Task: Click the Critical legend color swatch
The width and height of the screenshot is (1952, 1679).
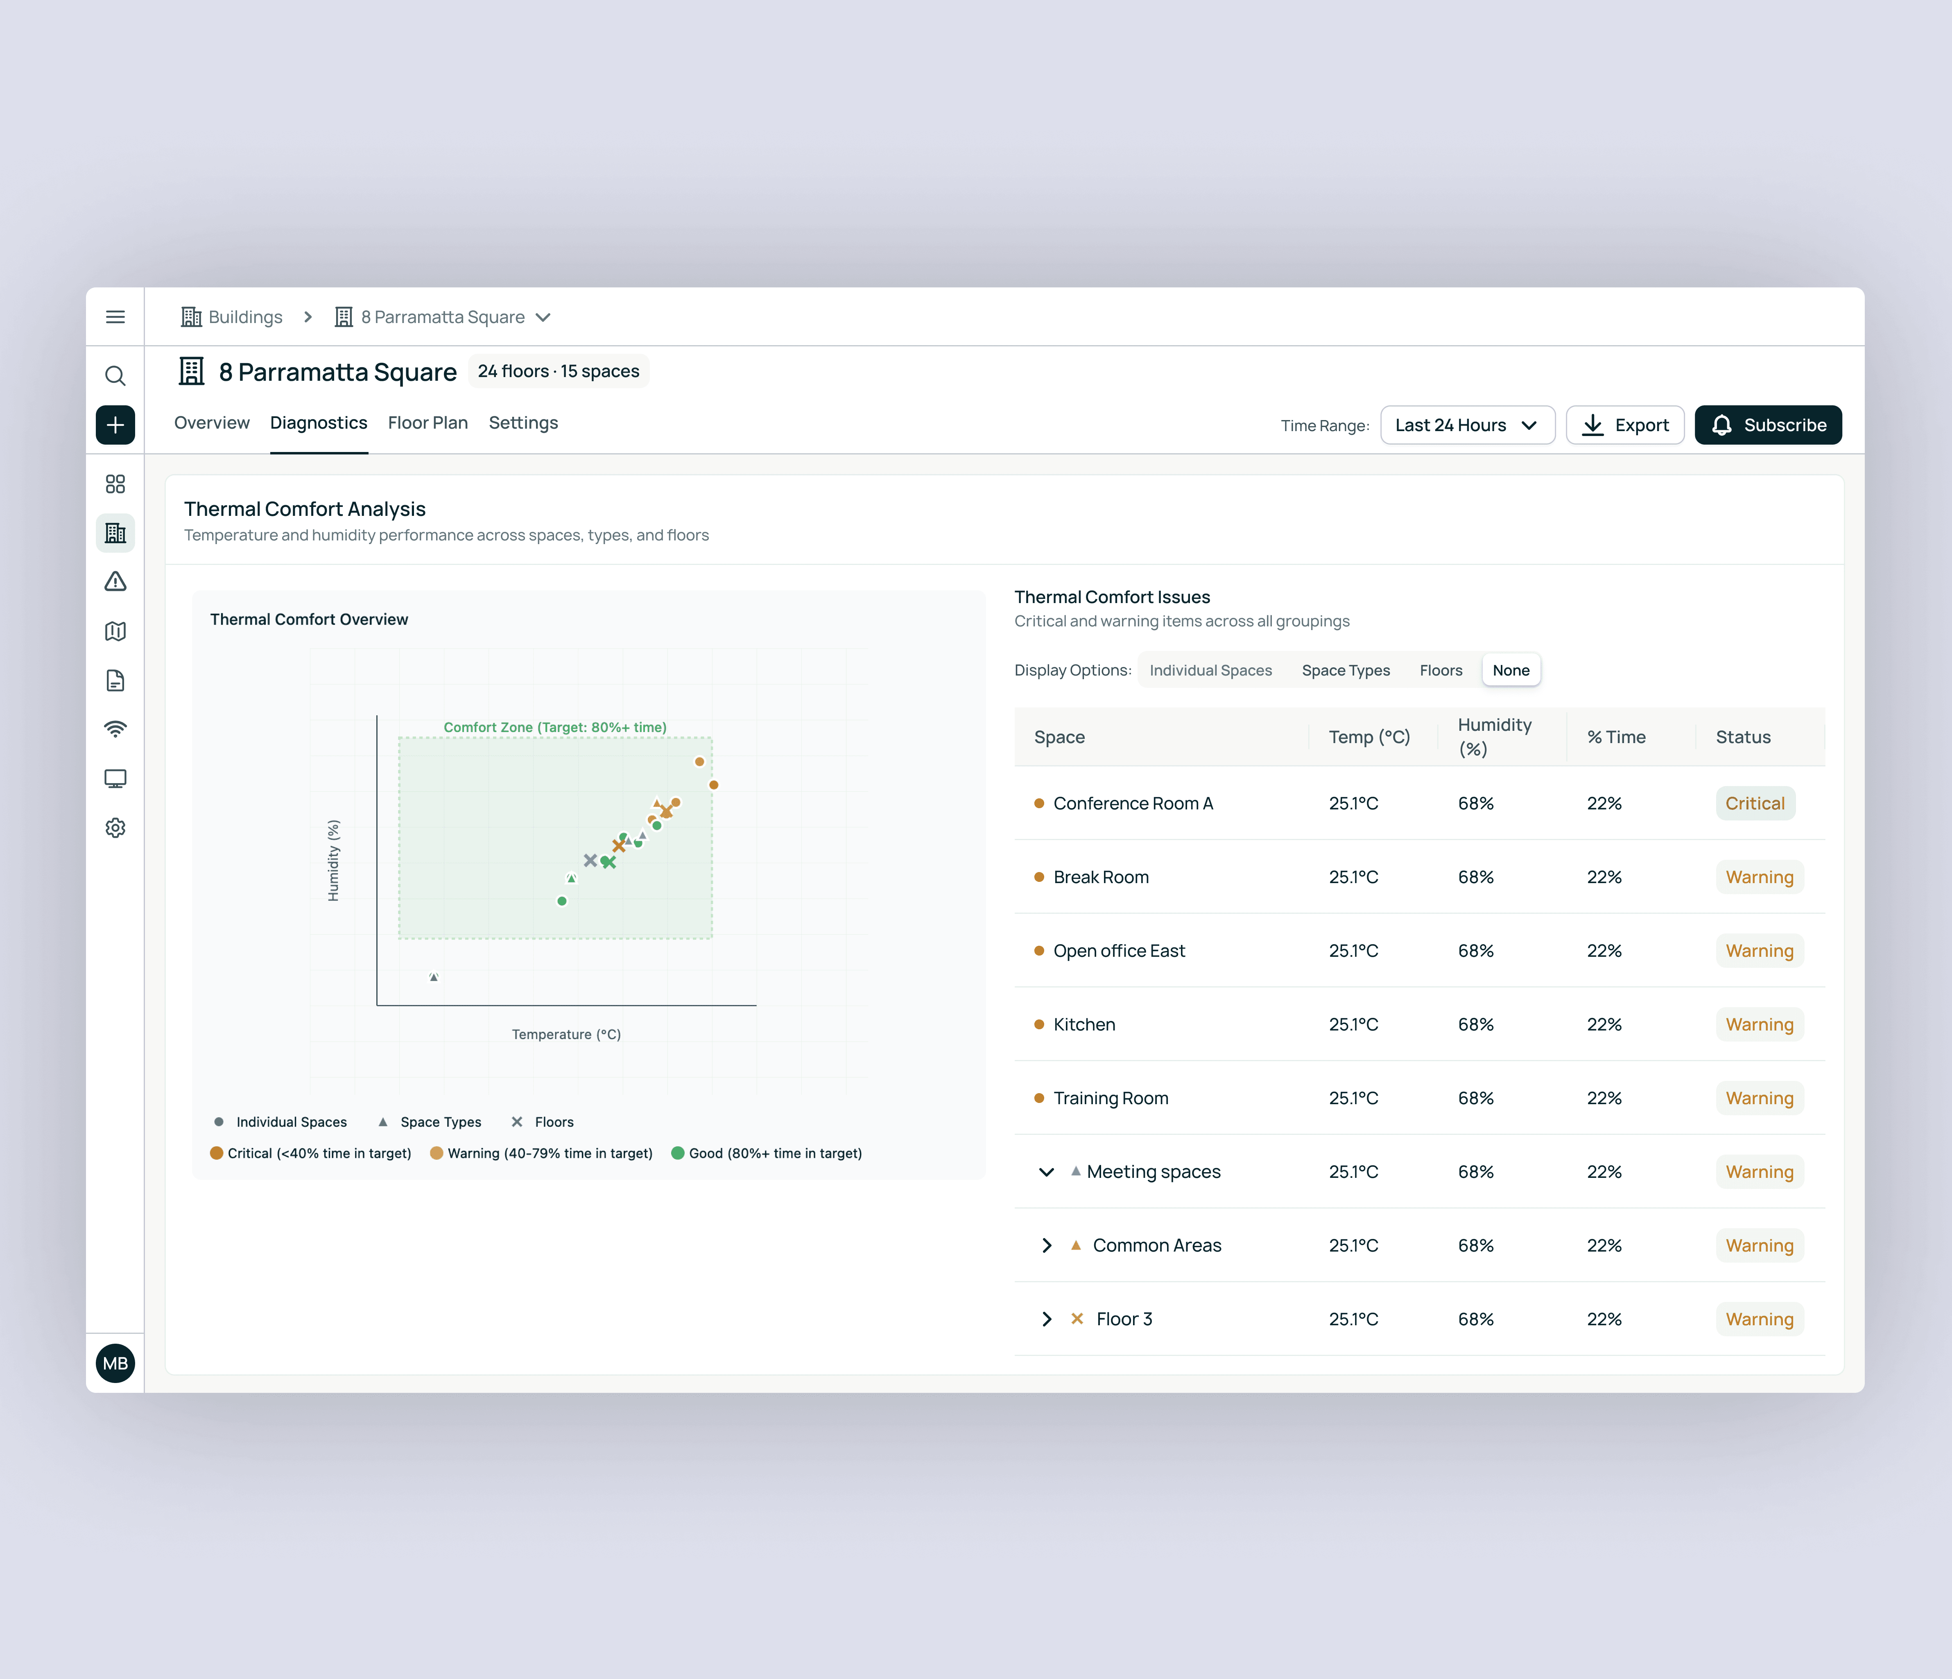Action: (x=217, y=1154)
